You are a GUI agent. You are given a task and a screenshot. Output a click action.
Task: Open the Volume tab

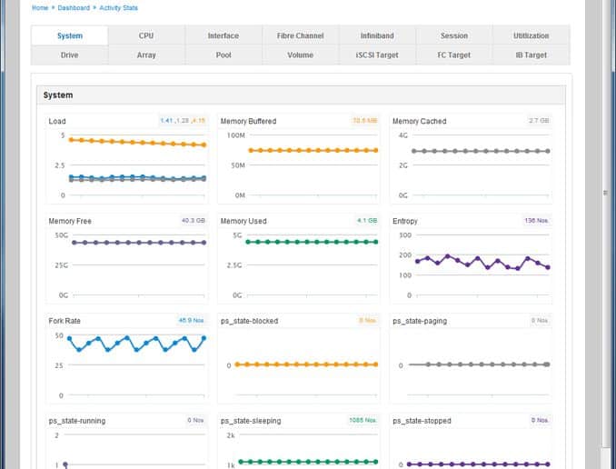pos(300,55)
